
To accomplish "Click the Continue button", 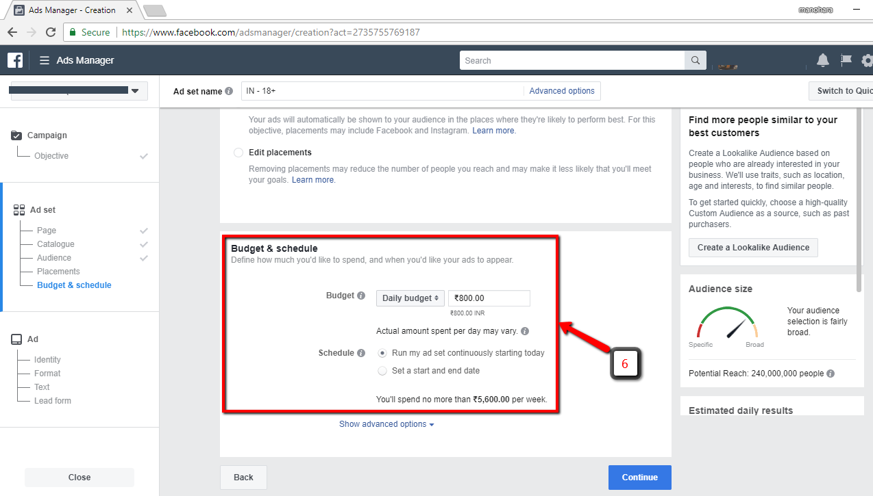I will (x=640, y=478).
